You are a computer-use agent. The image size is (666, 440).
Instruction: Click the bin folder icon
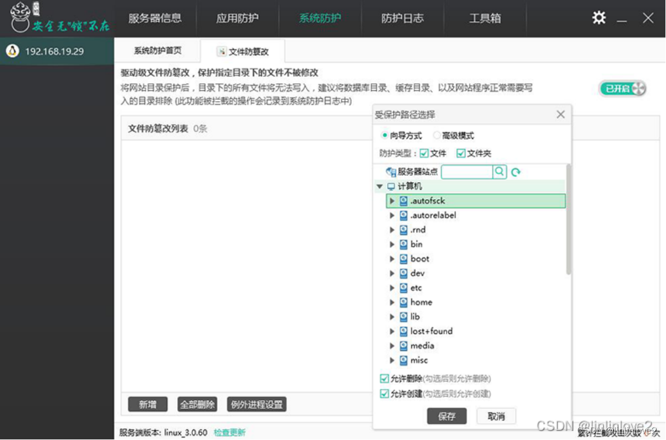404,244
